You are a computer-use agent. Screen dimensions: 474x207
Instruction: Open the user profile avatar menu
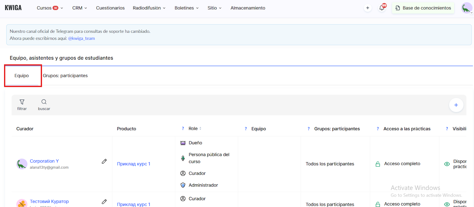(466, 8)
